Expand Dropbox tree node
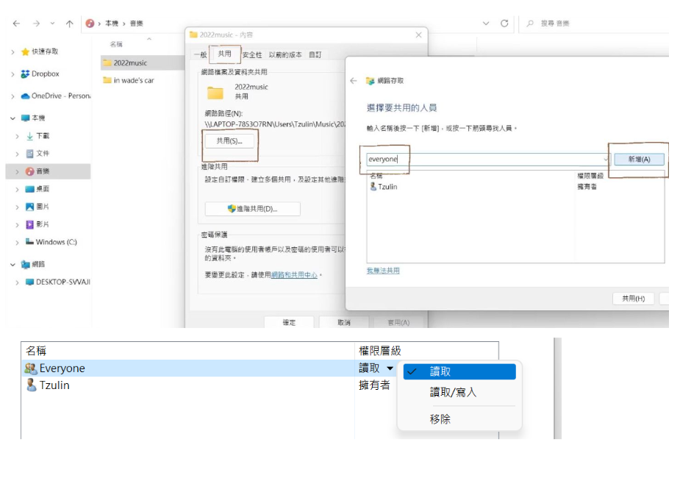 pyautogui.click(x=12, y=74)
